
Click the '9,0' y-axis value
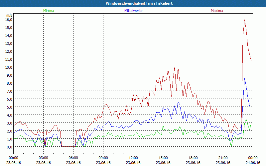pyautogui.click(x=10, y=75)
